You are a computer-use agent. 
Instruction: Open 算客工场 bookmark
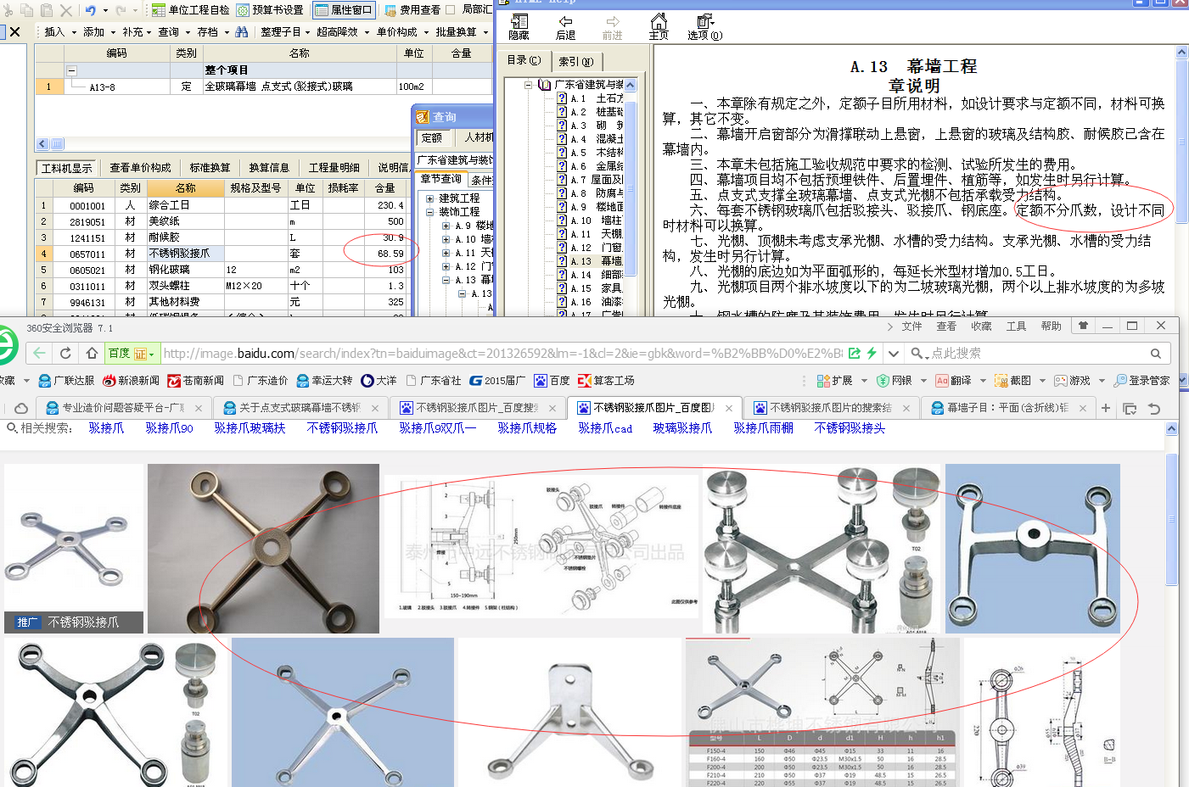point(606,381)
